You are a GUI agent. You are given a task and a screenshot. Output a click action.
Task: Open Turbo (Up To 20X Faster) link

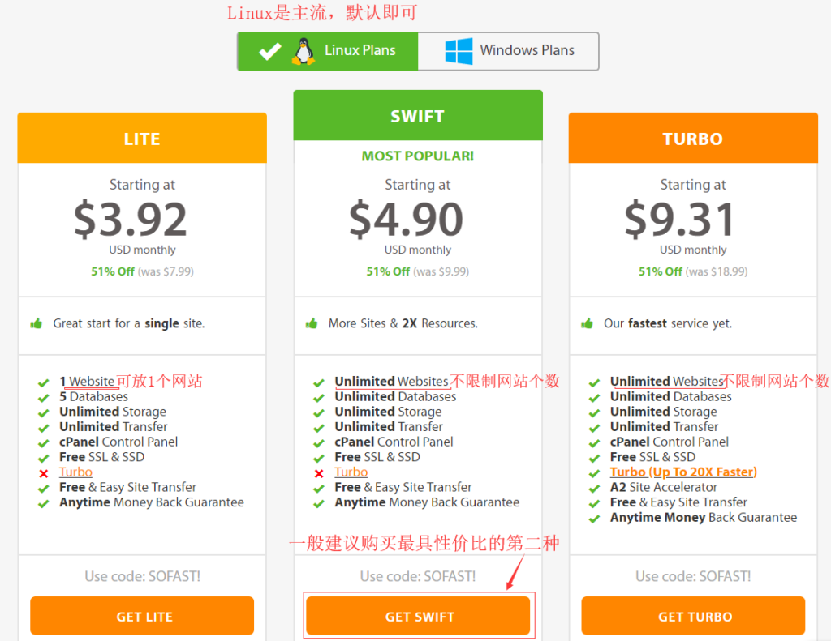(683, 472)
